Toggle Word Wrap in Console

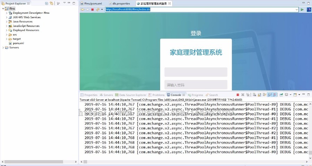click(265, 95)
